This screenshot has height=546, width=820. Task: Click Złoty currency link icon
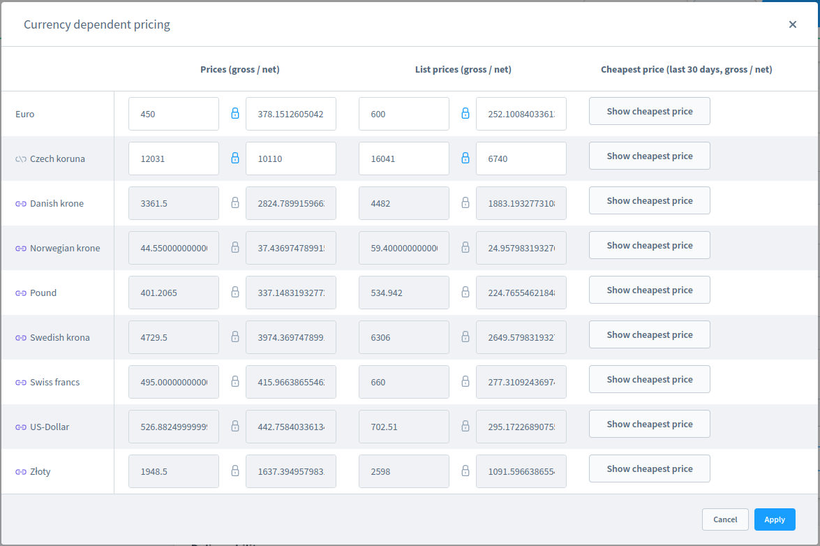click(21, 472)
